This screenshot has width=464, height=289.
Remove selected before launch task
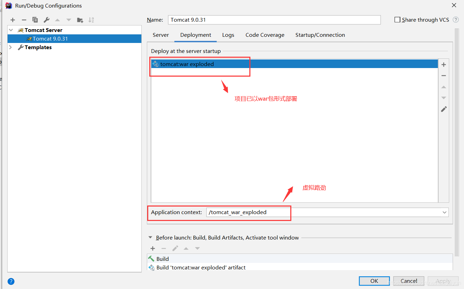click(164, 248)
